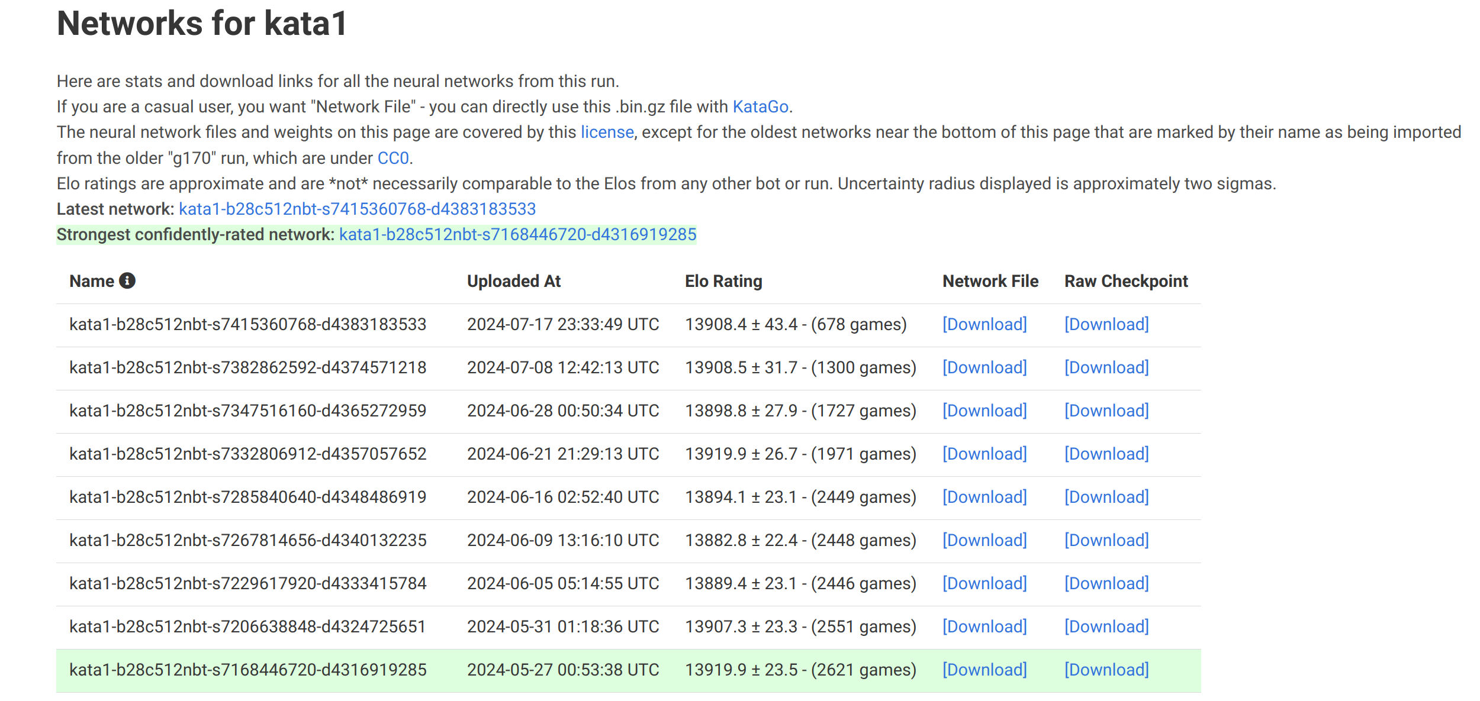Viewport: 1480px width, 701px height.
Task: Select name cell kata1-b28c512nbt-s7382862592-d4374571218
Action: click(247, 367)
